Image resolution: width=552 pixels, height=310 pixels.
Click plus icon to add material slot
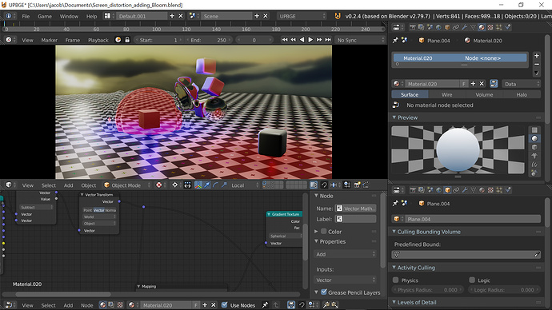point(537,56)
